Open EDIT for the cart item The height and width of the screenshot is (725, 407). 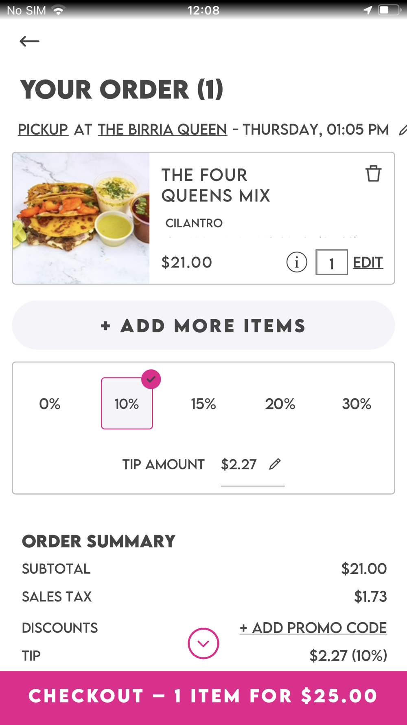368,262
